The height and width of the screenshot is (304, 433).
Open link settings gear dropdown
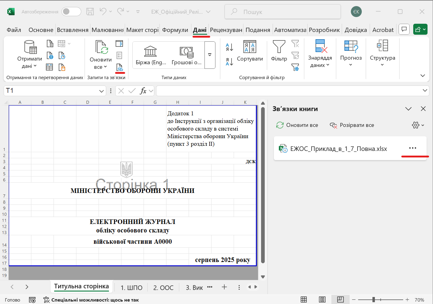[x=418, y=125]
